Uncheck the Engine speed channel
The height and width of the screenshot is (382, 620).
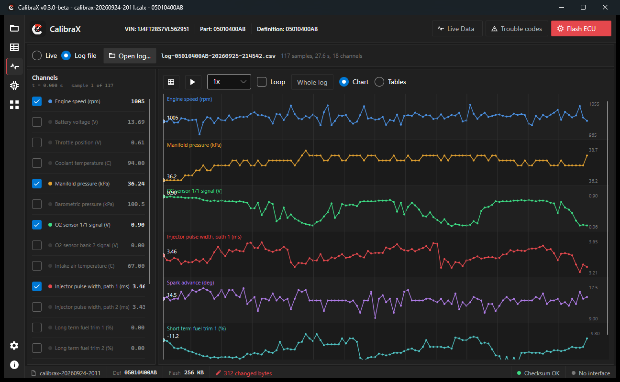tap(37, 101)
